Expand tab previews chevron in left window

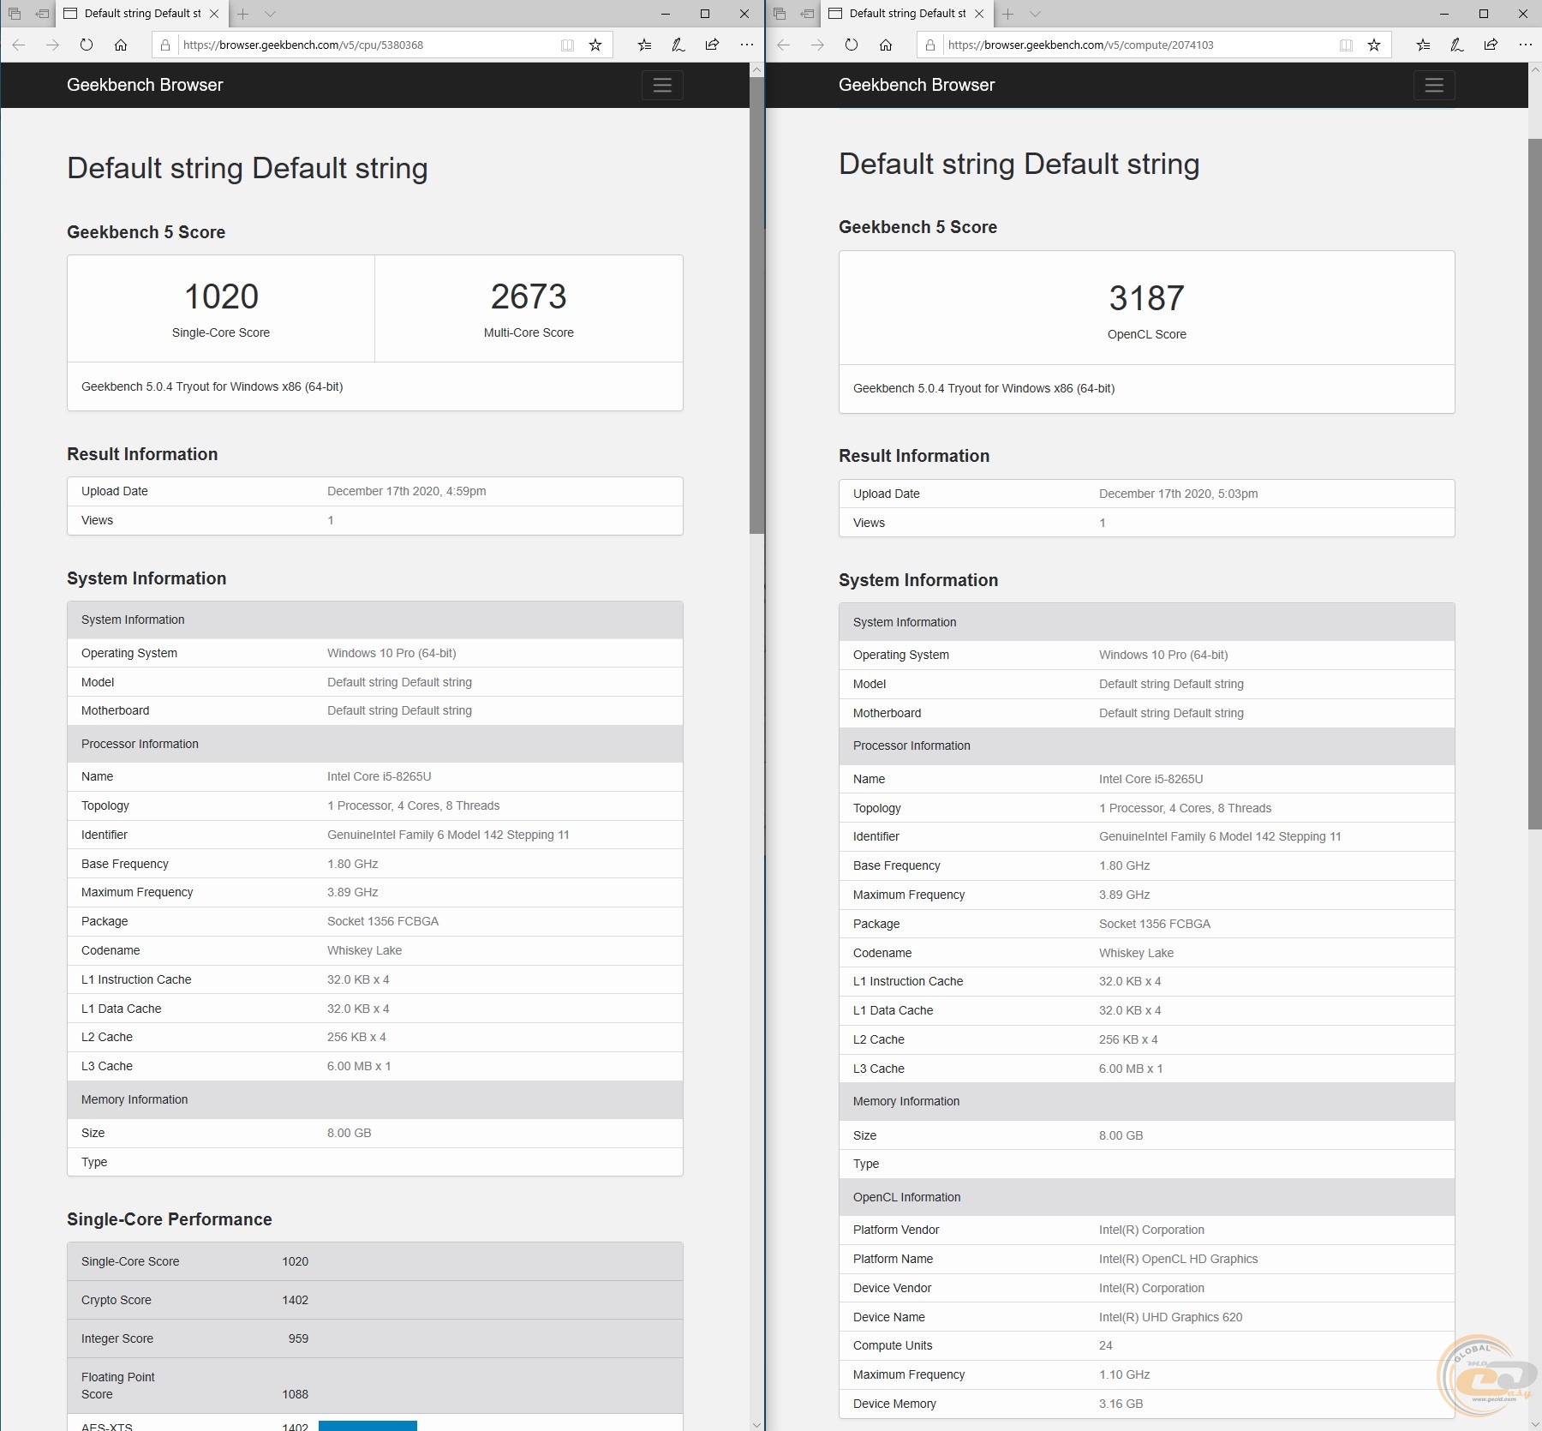271,14
